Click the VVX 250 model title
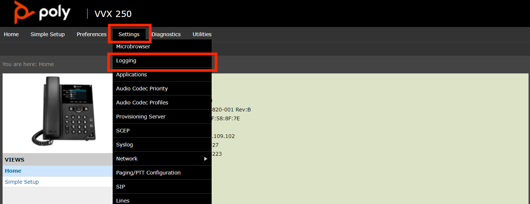530x204 pixels. tap(113, 14)
